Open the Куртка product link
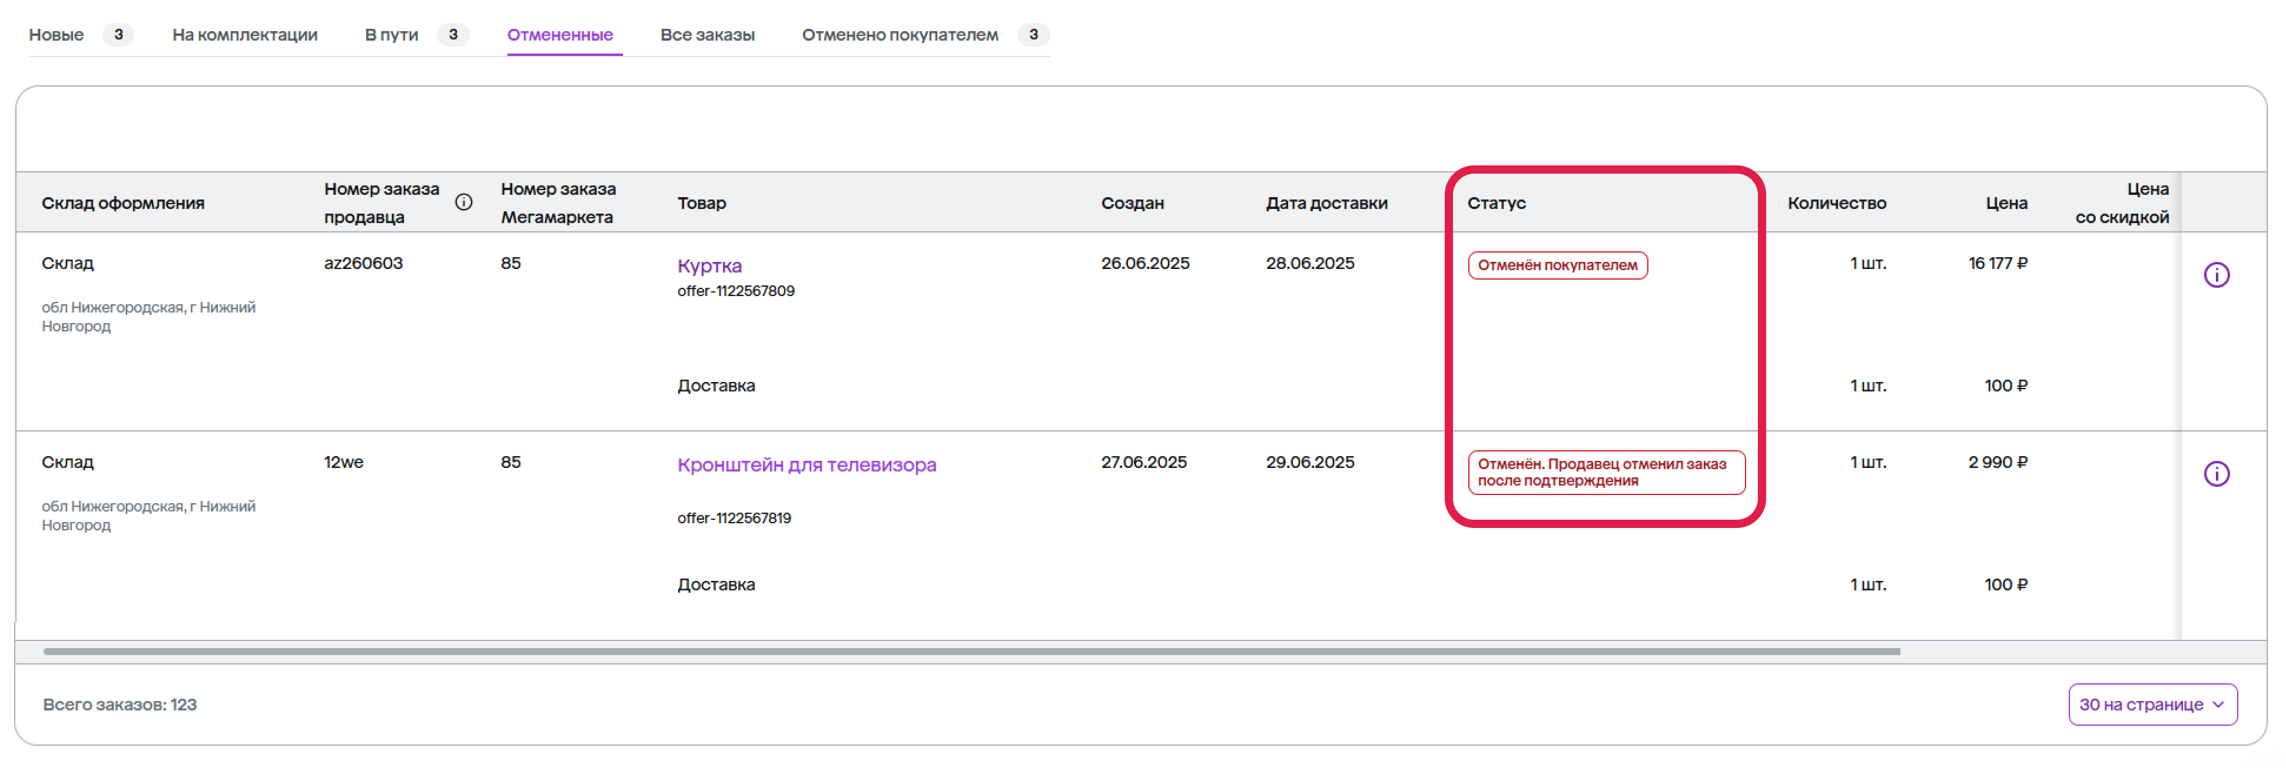This screenshot has height=774, width=2286. pos(709,265)
